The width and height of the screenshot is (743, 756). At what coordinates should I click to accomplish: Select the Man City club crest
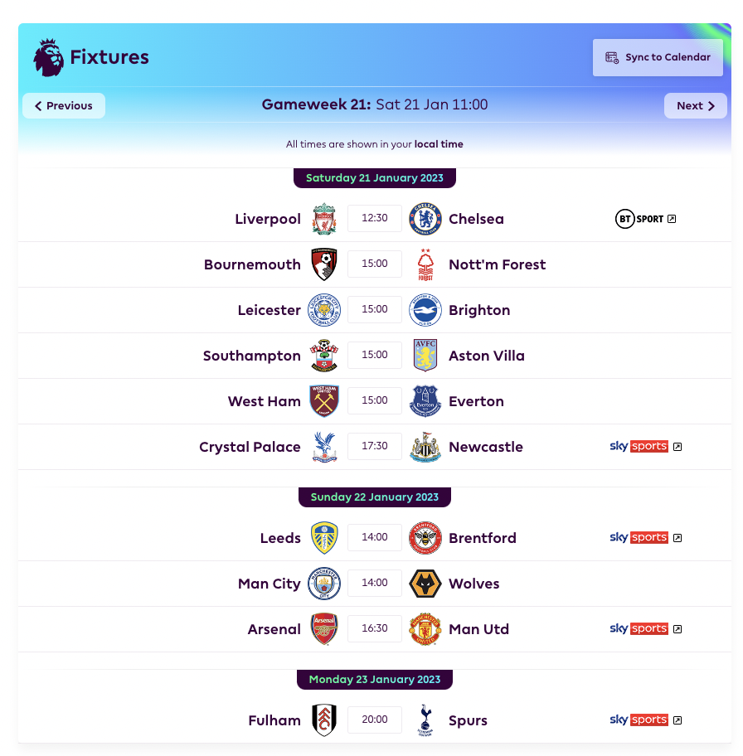324,583
